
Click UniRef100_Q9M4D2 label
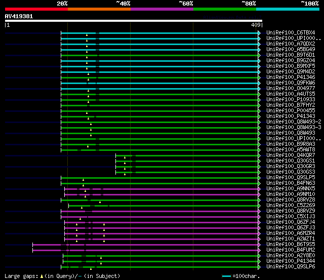click(x=291, y=72)
